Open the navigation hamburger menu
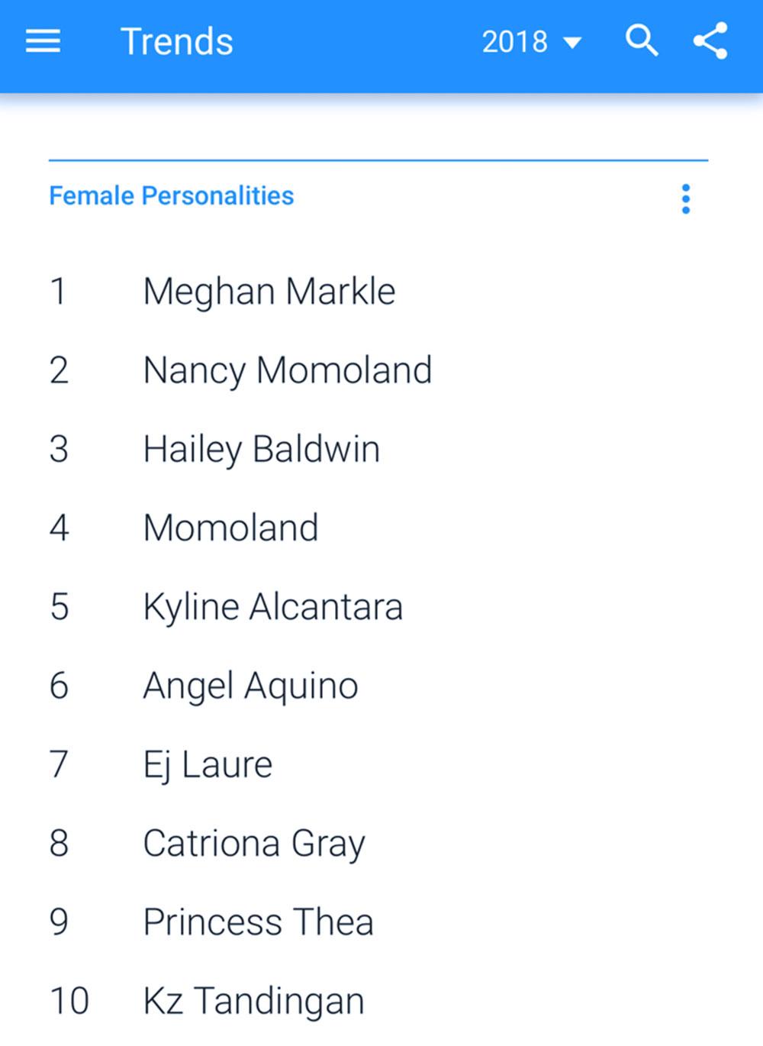 43,42
